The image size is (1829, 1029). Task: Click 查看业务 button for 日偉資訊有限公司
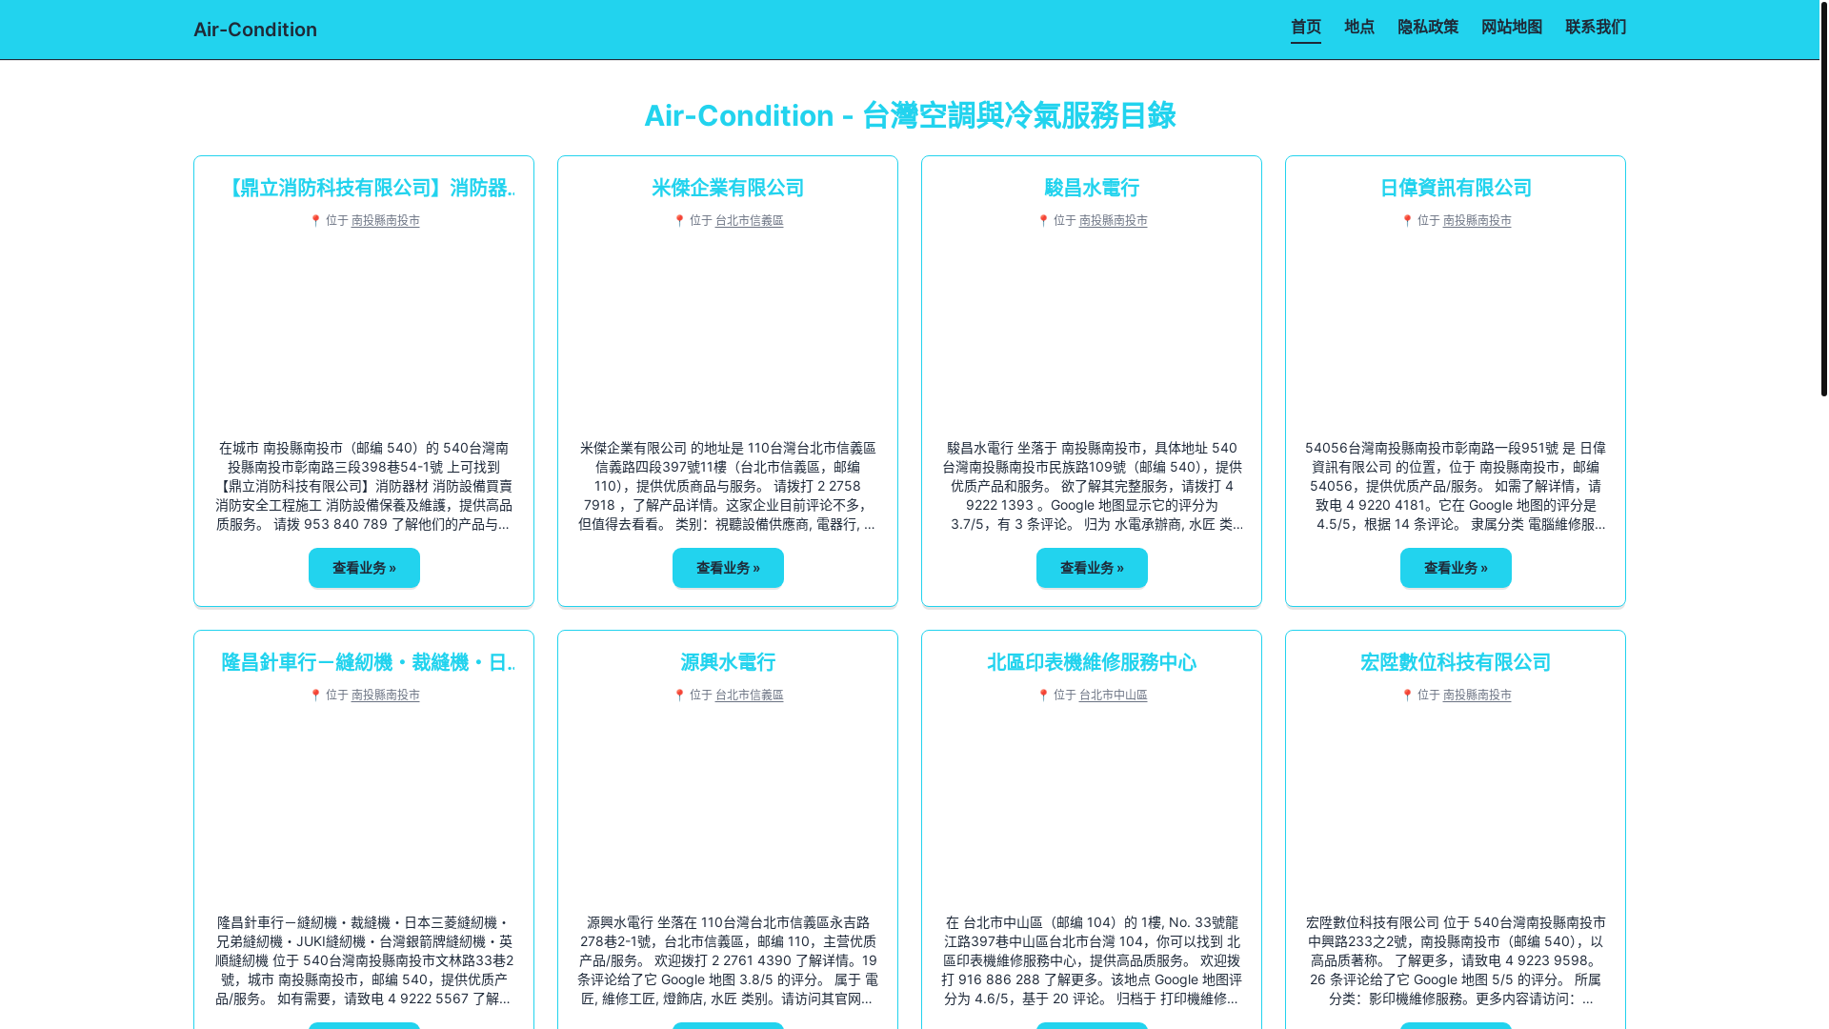coord(1456,568)
